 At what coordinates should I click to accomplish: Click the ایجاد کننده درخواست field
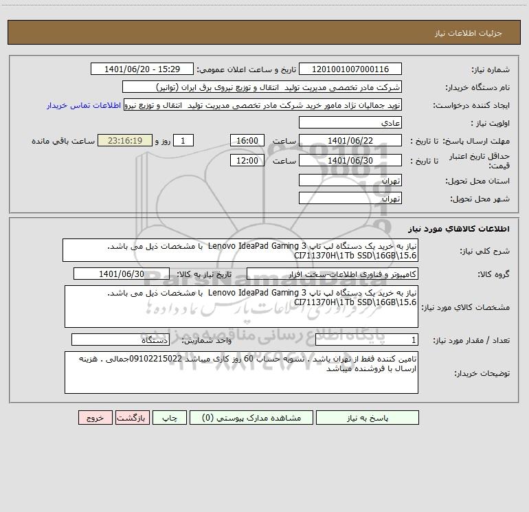[262, 104]
